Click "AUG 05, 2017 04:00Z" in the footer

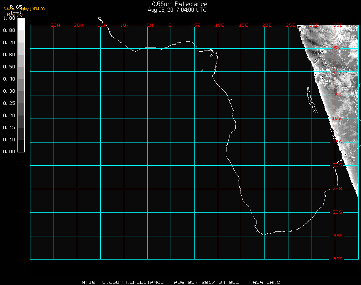click(x=206, y=282)
